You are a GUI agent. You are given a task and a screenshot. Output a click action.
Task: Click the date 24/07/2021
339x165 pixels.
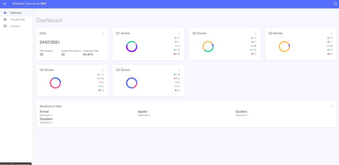pos(50,42)
